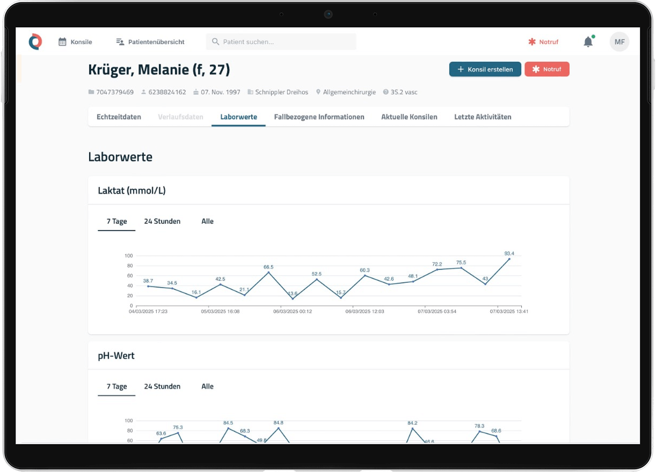
Task: Show the Letzte Aktivitäten tab
Action: pyautogui.click(x=483, y=117)
